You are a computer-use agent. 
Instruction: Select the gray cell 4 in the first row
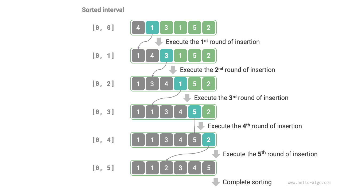[138, 27]
